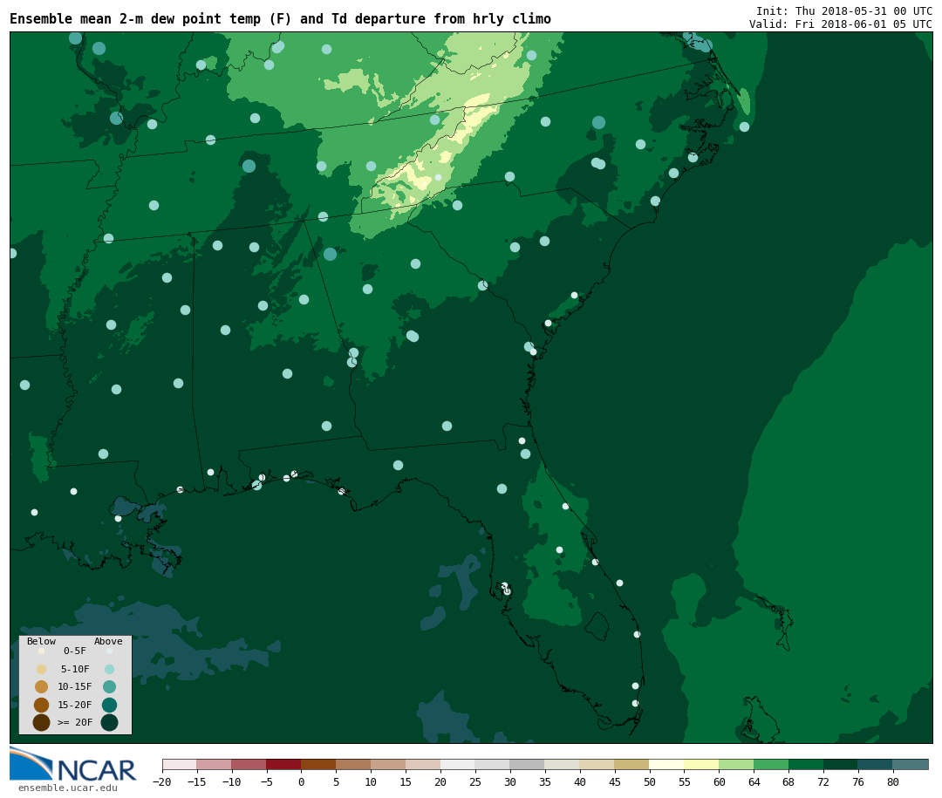The width and height of the screenshot is (942, 798).
Task: Select the '>= 20F' legend label
Action: pyautogui.click(x=75, y=722)
